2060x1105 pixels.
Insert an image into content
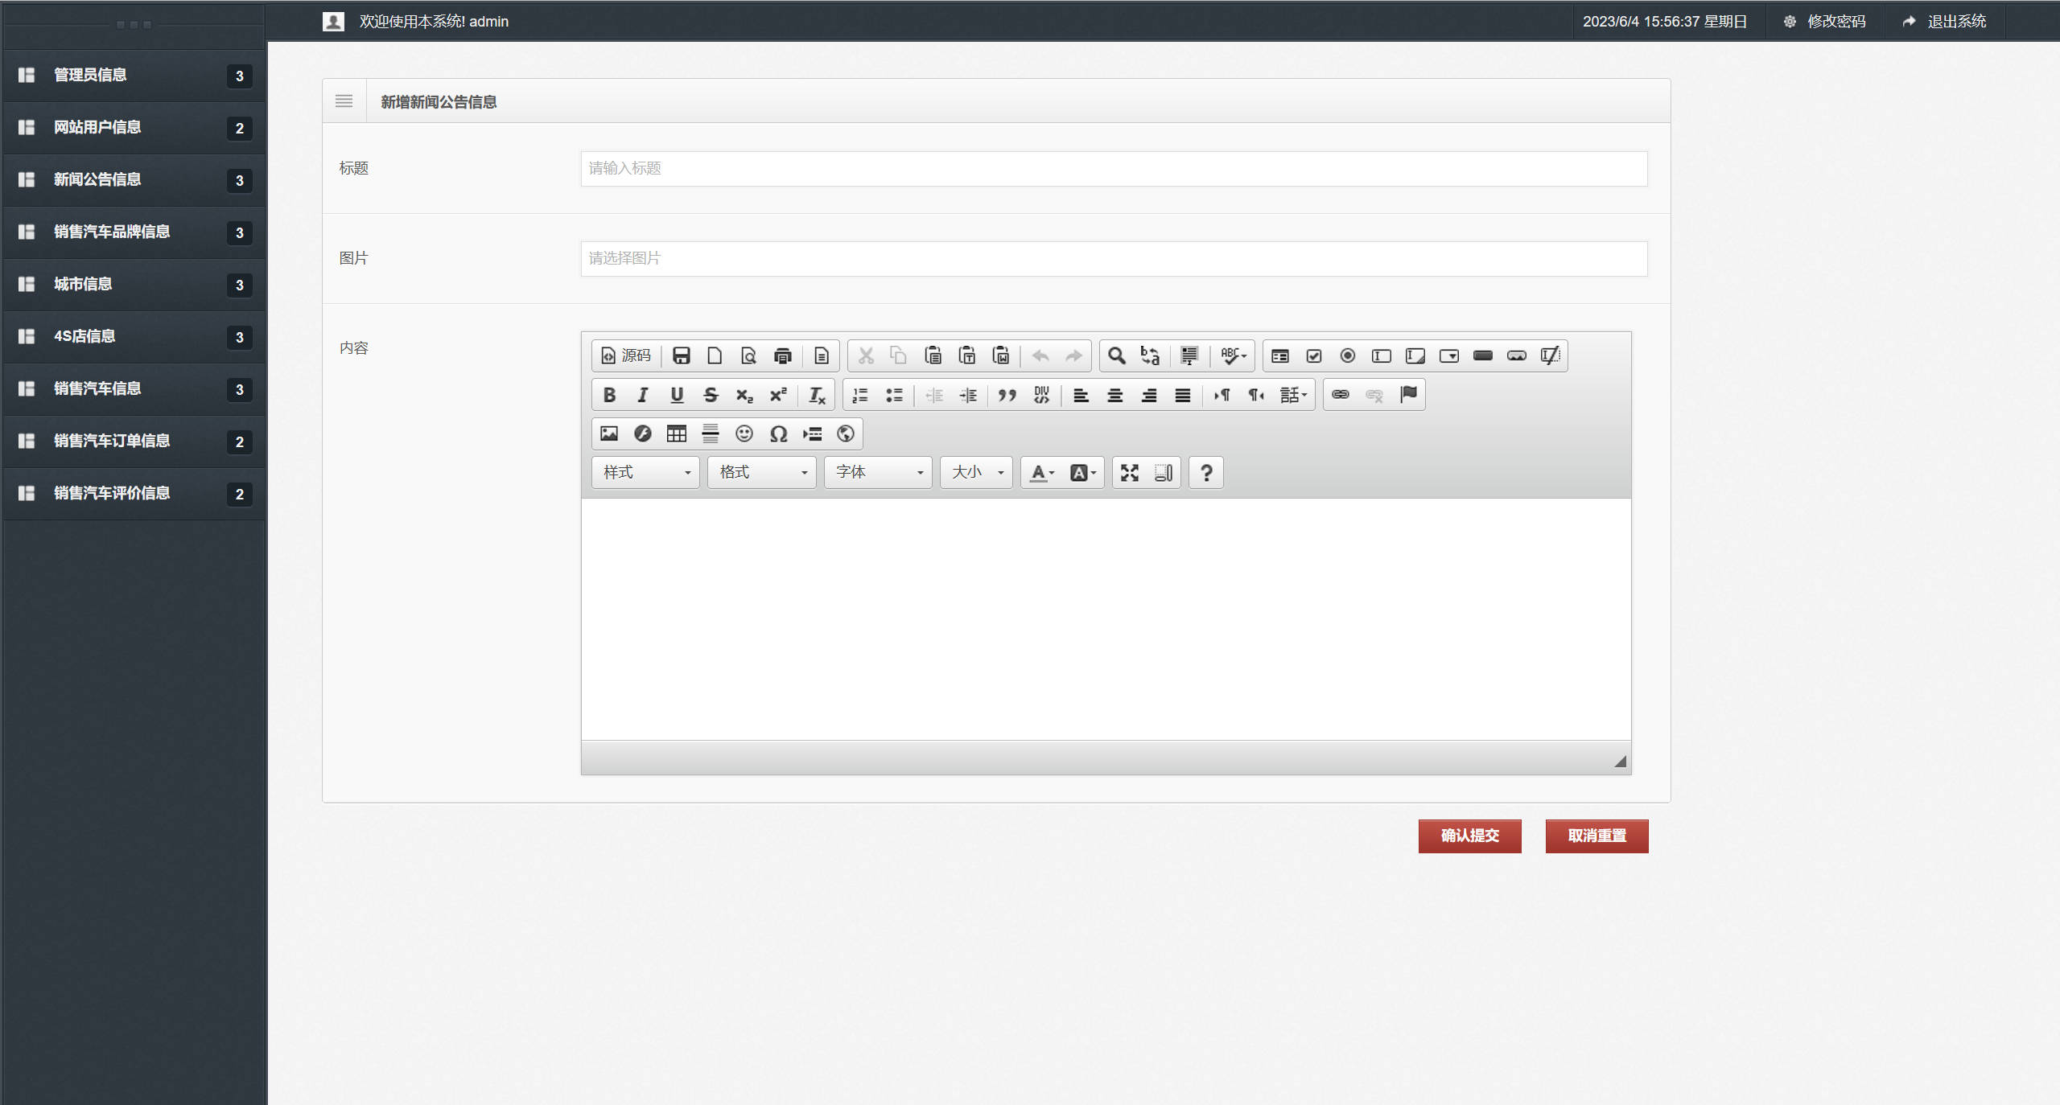pyautogui.click(x=609, y=434)
